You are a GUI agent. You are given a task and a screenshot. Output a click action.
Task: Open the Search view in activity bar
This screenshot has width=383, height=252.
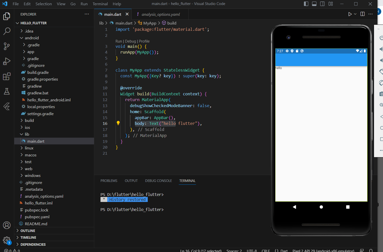7,31
